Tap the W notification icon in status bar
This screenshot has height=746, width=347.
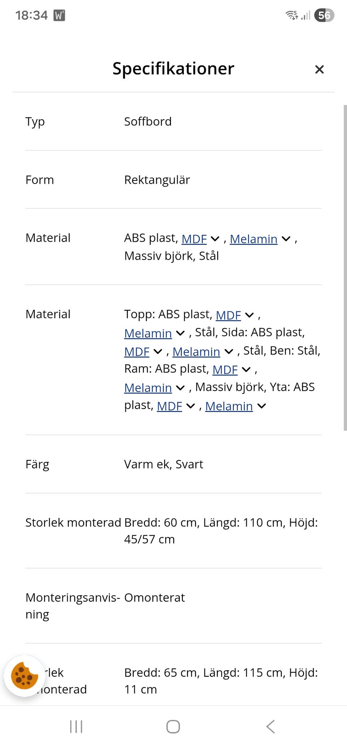pos(59,15)
